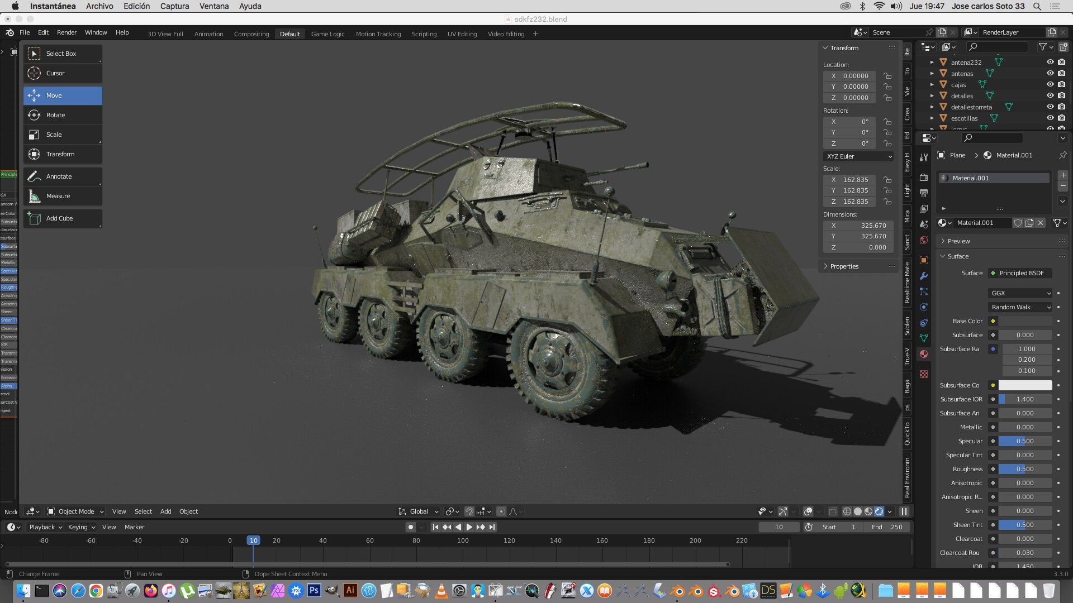The width and height of the screenshot is (1073, 603).
Task: Lock the Rotation Z axis
Action: tap(887, 143)
